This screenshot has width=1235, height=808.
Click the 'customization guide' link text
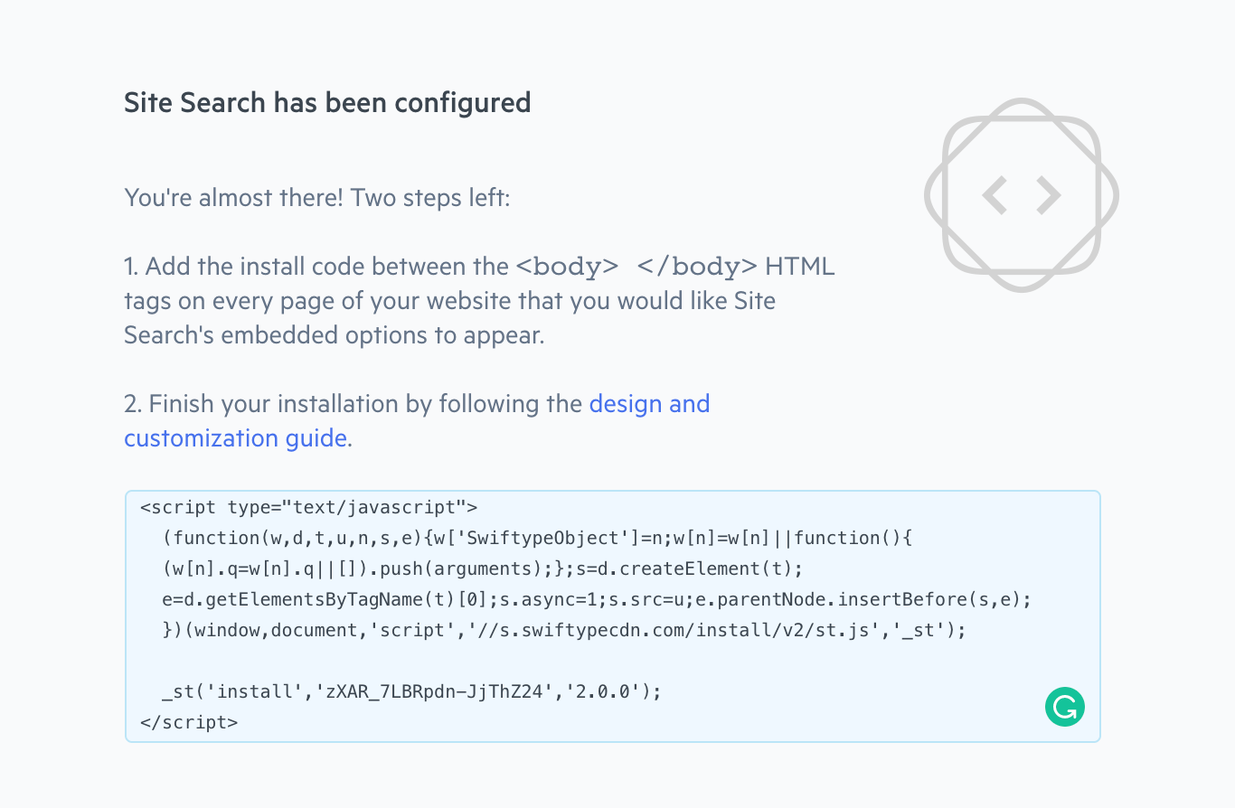click(235, 438)
